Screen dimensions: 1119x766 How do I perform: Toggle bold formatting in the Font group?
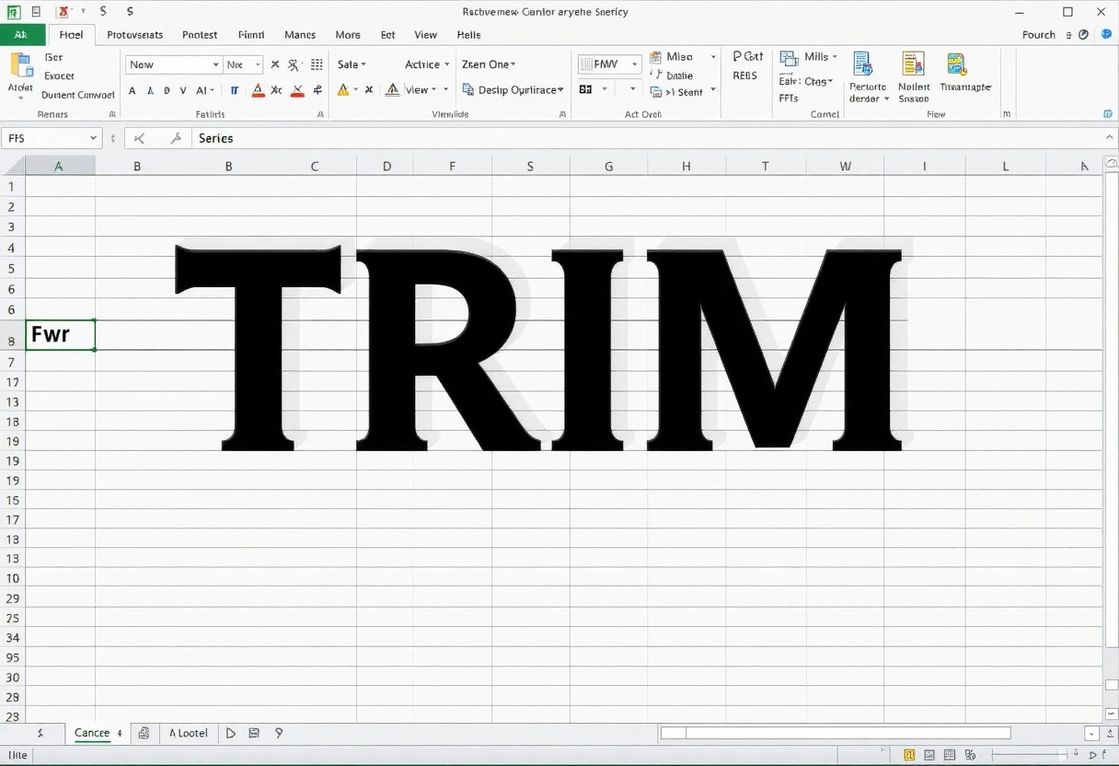[x=132, y=91]
